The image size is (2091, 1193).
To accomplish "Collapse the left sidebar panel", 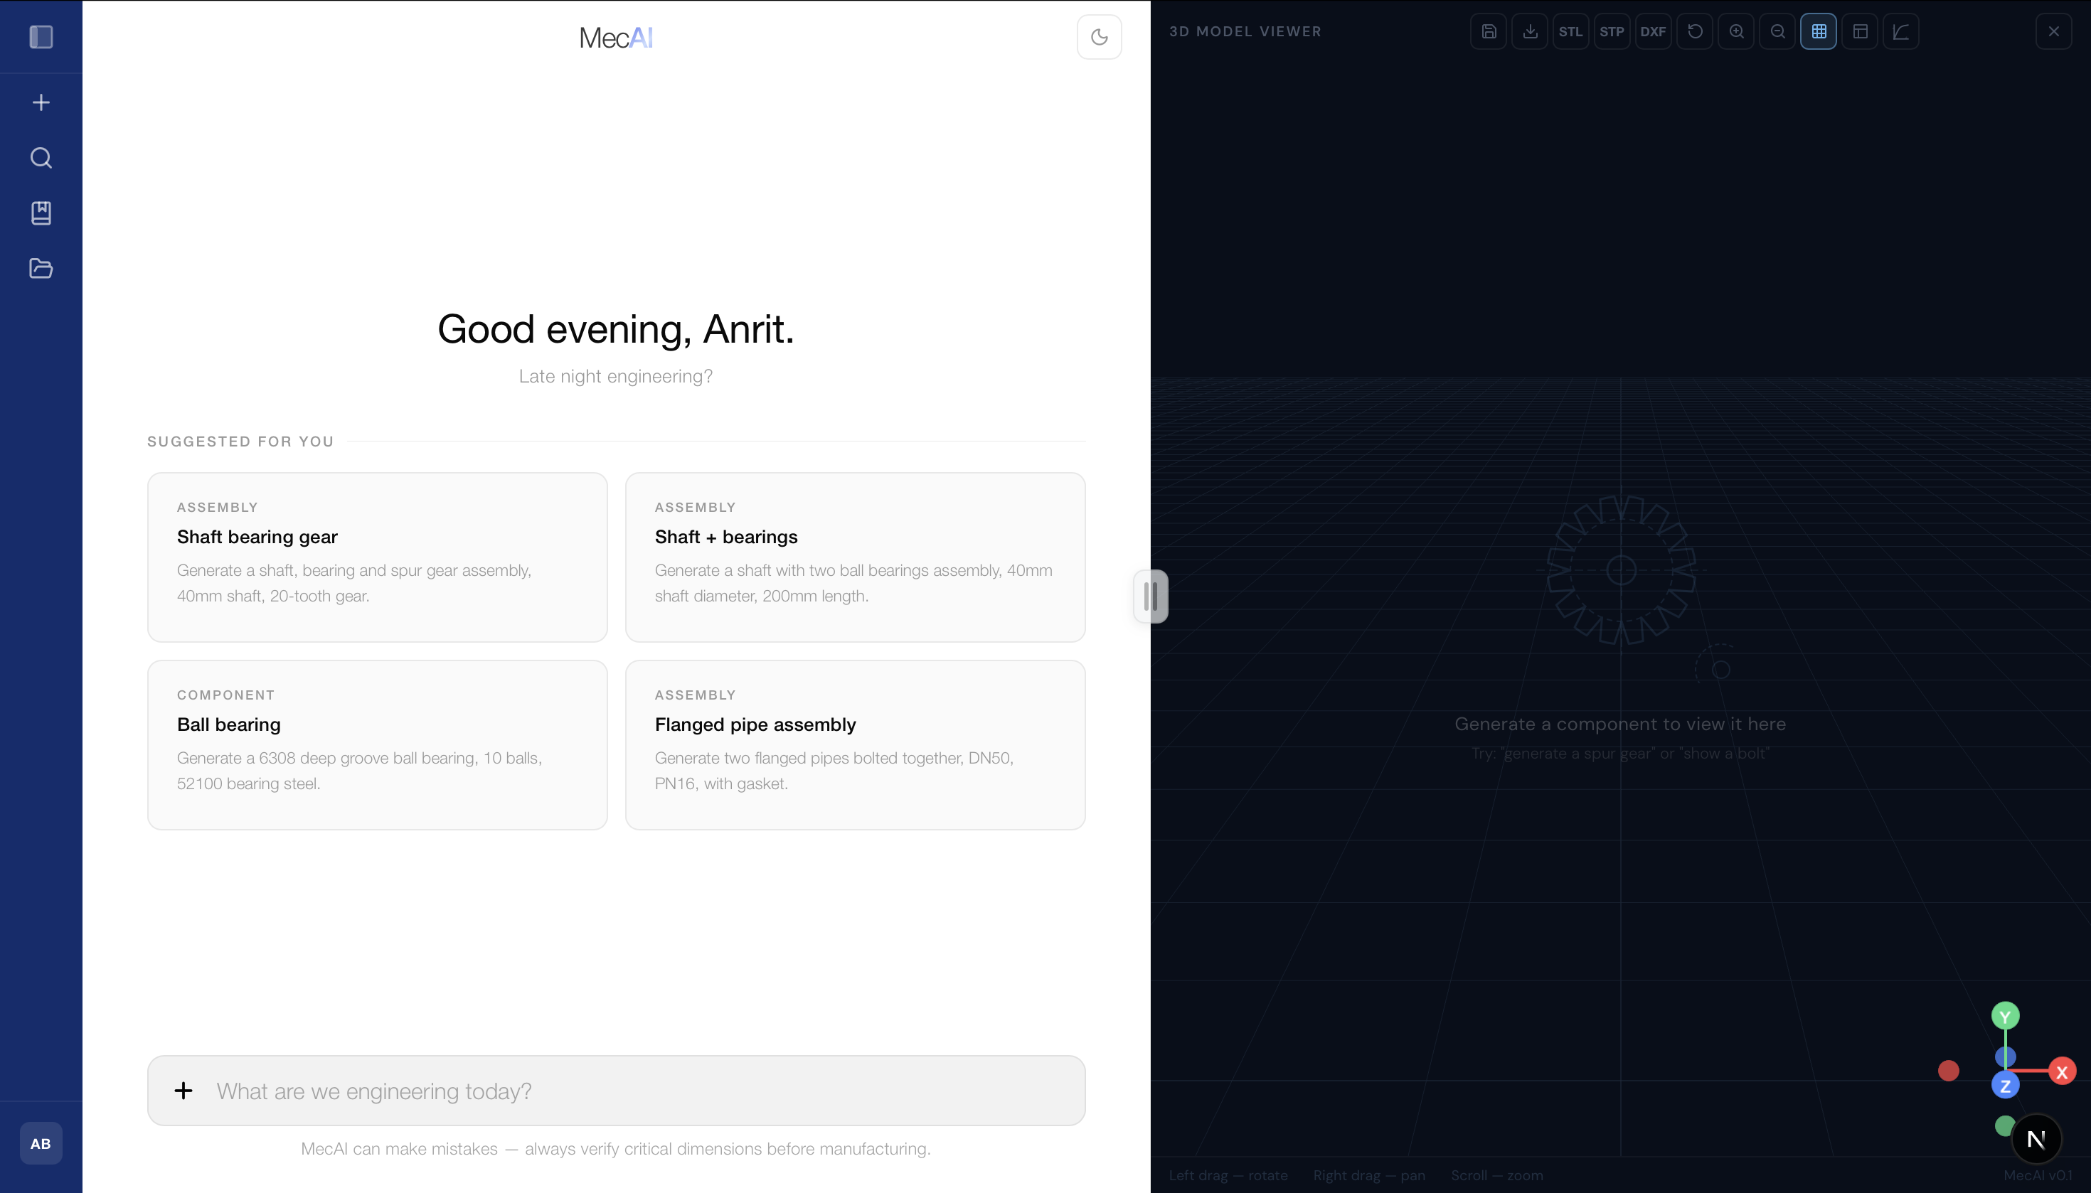I will click(x=41, y=37).
